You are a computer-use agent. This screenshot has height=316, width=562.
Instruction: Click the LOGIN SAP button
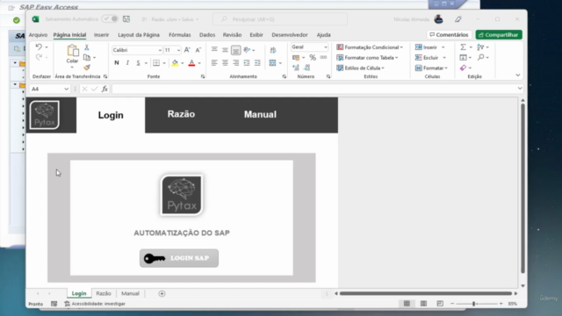(179, 258)
